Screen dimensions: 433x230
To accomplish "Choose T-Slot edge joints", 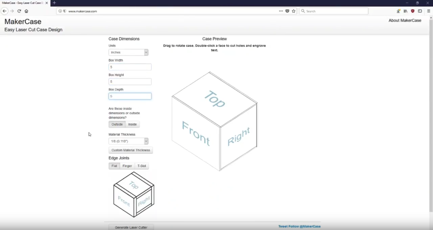I will pyautogui.click(x=142, y=166).
